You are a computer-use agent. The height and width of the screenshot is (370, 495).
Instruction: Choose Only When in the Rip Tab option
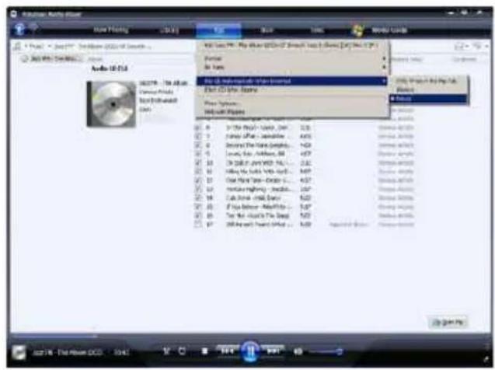[x=428, y=81]
